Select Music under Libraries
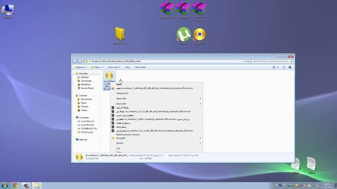This screenshot has height=189, width=337. (84, 103)
